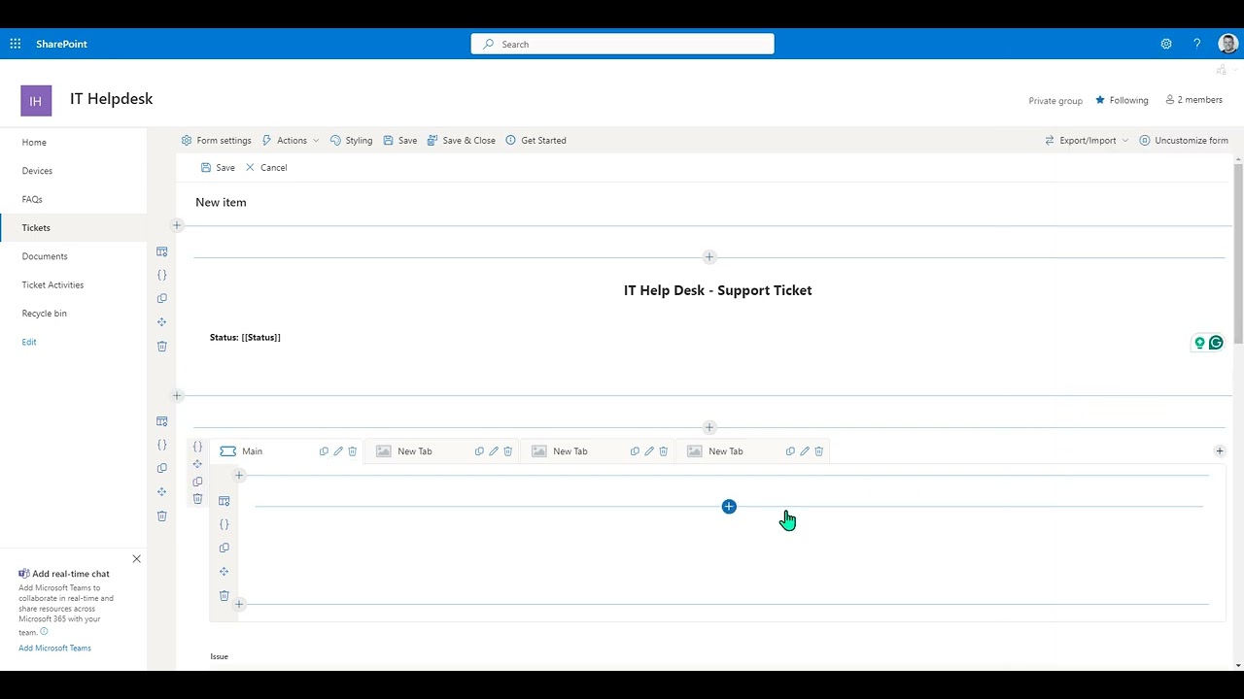Select the Main tab
The height and width of the screenshot is (699, 1244).
pos(252,451)
